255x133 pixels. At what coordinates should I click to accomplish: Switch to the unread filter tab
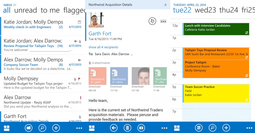point(25,10)
